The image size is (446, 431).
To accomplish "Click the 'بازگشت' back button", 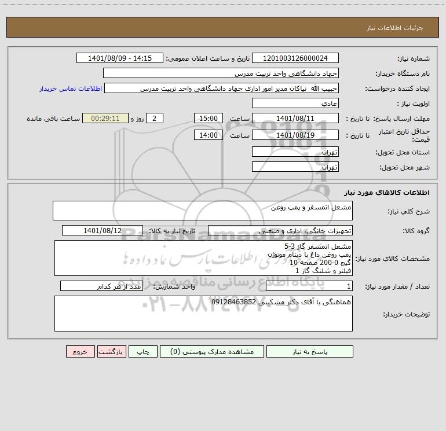I will pyautogui.click(x=111, y=352).
